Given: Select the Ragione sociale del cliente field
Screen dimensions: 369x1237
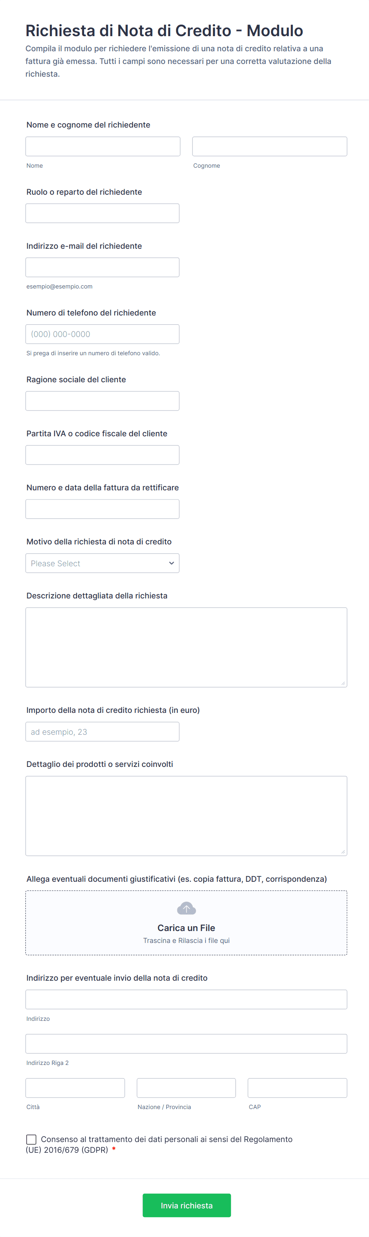Looking at the screenshot, I should coord(102,401).
